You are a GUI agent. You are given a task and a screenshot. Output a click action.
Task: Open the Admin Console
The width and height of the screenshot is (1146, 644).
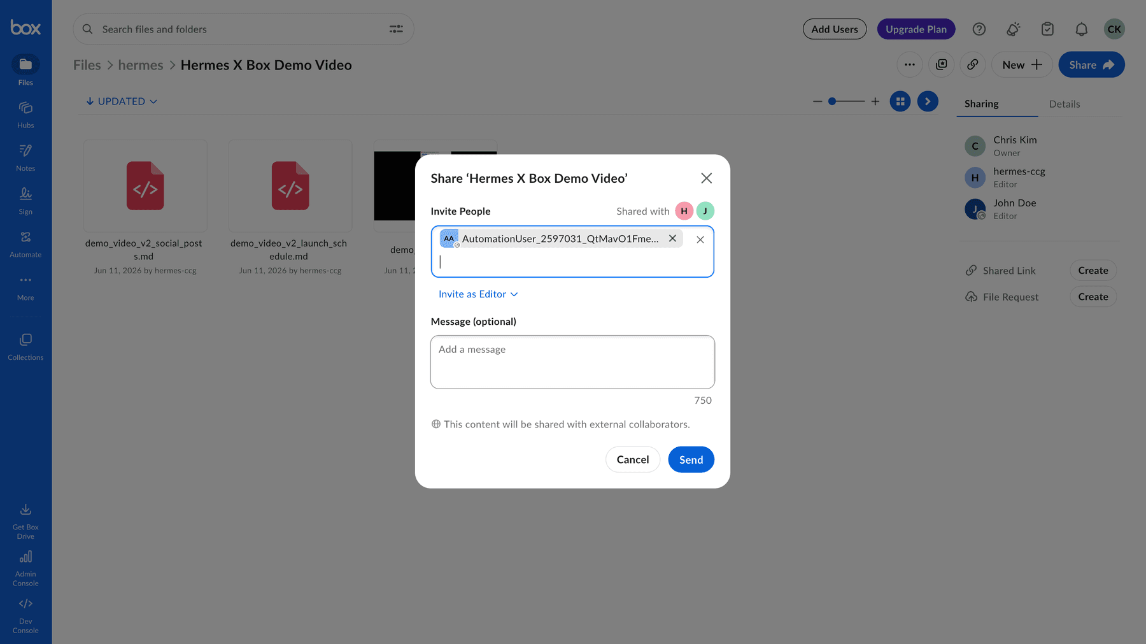[25, 568]
